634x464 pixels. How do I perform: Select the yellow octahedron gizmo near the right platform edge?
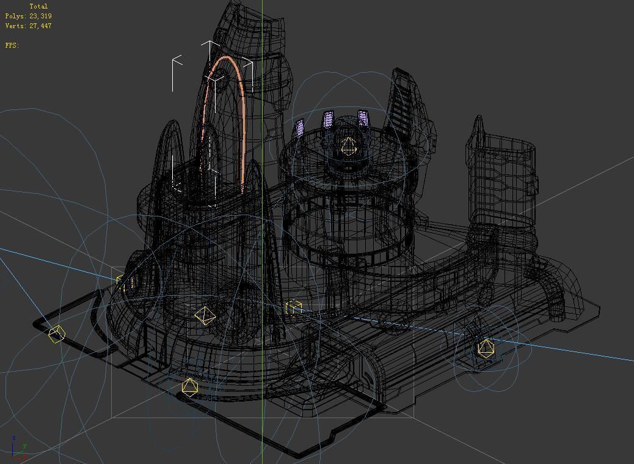point(486,348)
